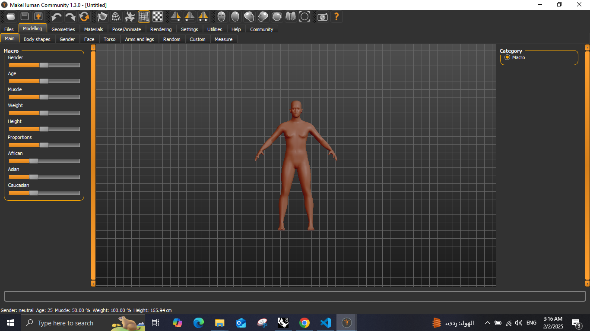This screenshot has width=590, height=331.
Task: Switch camera to Back of head view
Action: coord(235,17)
